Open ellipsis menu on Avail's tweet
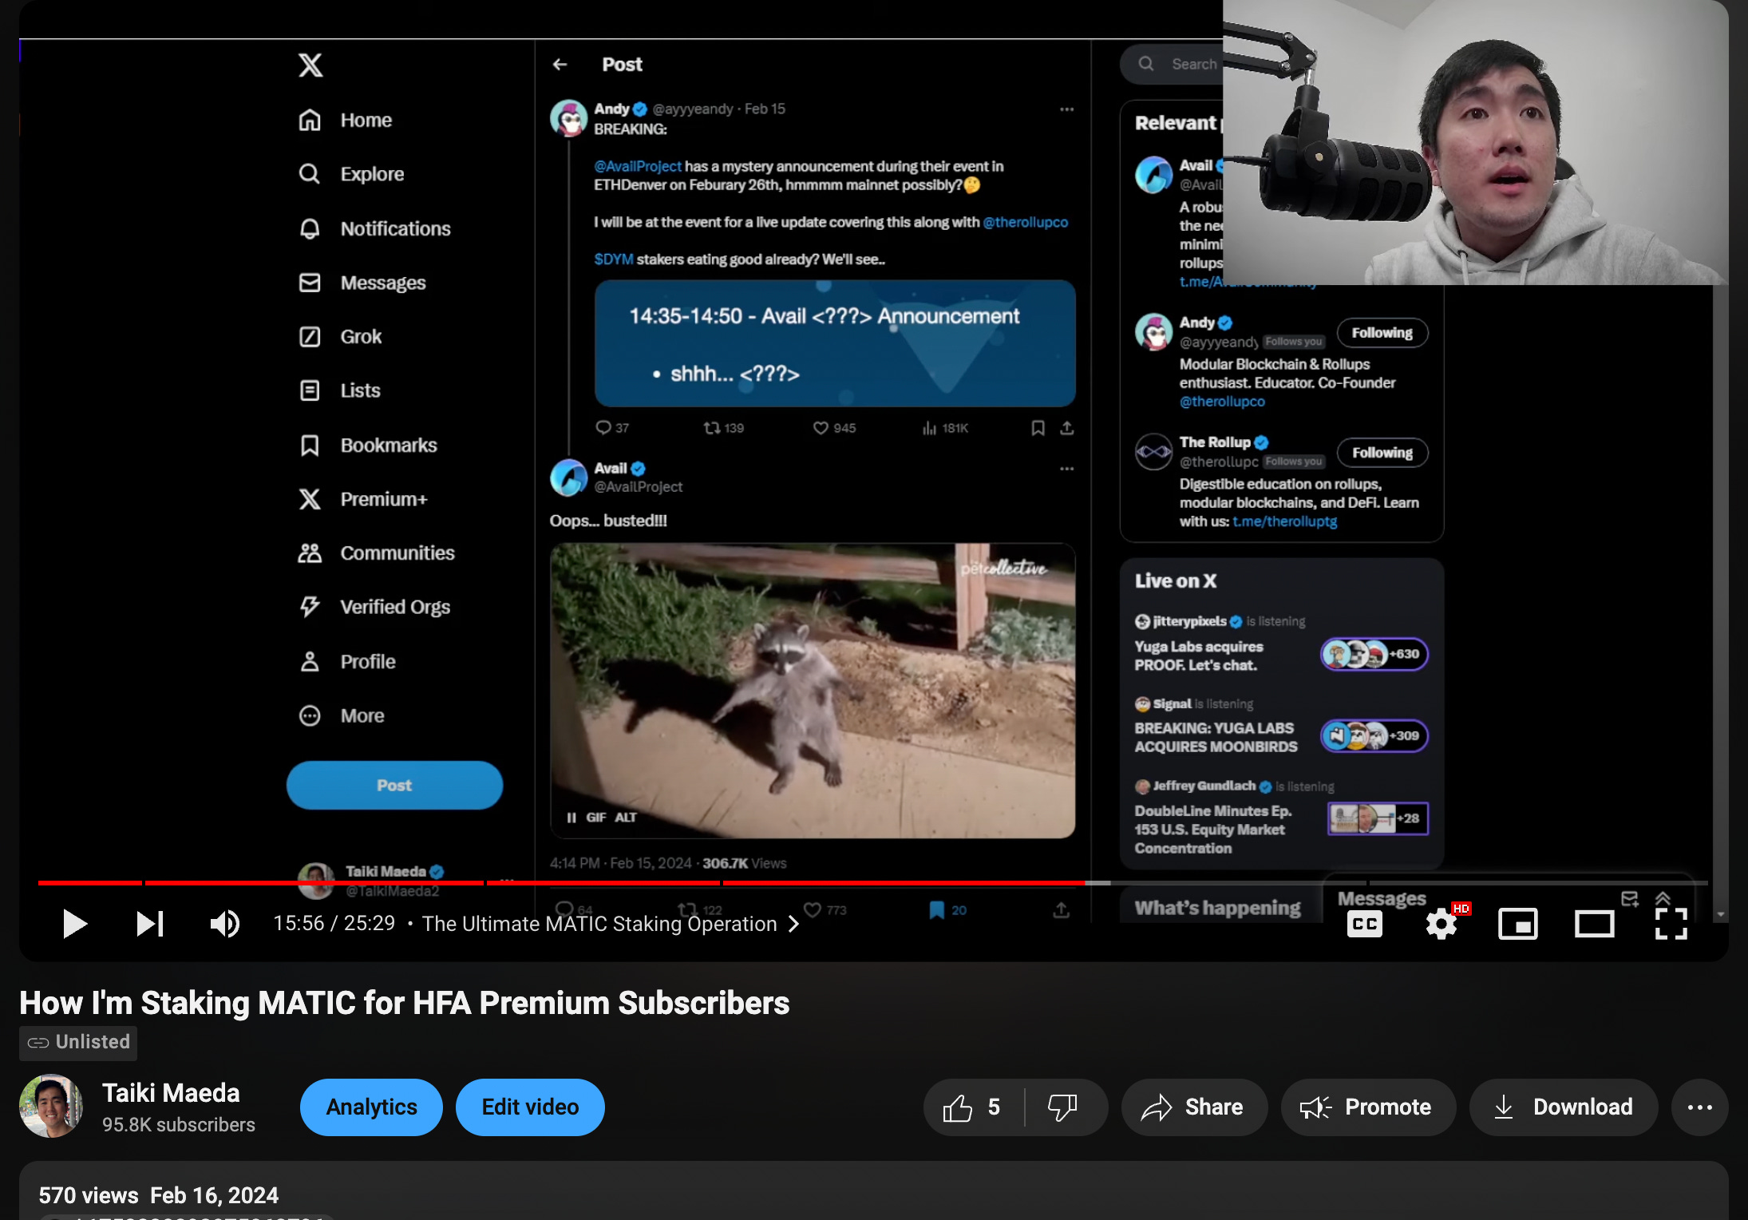The height and width of the screenshot is (1220, 1748). [x=1066, y=469]
